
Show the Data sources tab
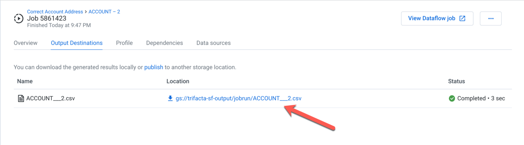[213, 43]
